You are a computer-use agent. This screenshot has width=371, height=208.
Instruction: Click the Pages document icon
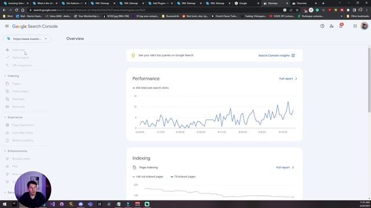tap(8, 84)
